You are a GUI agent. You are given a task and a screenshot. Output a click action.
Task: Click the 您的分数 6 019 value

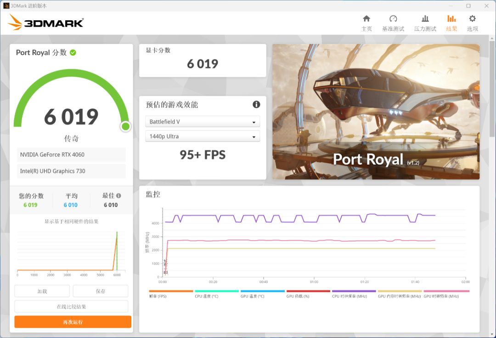(30, 205)
